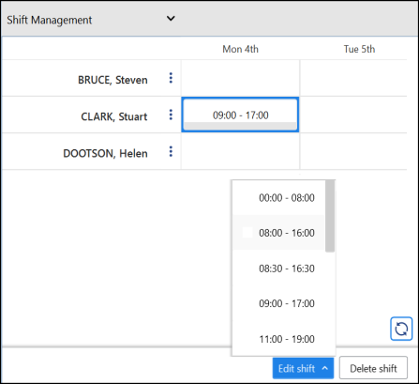Collapse the Edit shift dropdown button
The image size is (419, 384).
tap(303, 368)
